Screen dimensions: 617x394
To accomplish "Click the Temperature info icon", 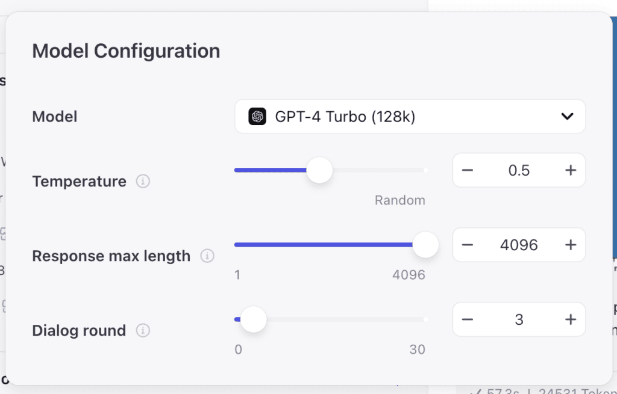I will click(x=143, y=181).
